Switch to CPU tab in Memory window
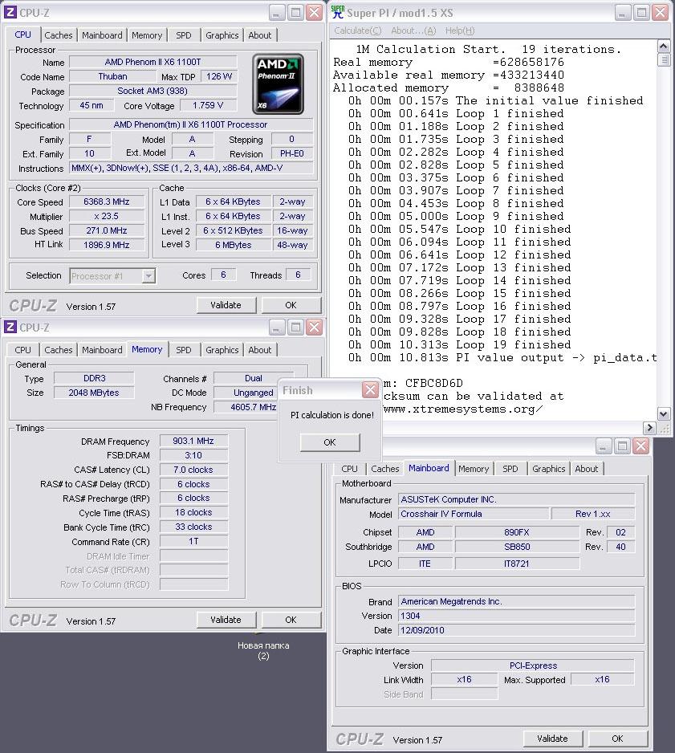Image resolution: width=675 pixels, height=753 pixels. coord(22,350)
